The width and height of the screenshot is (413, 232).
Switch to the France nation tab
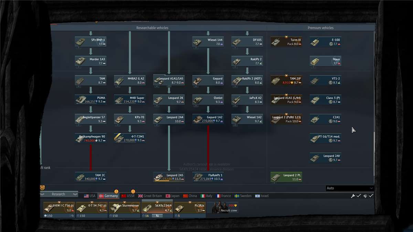point(223,196)
